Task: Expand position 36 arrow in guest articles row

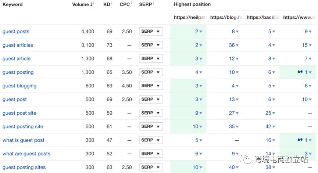Action: 237,46
